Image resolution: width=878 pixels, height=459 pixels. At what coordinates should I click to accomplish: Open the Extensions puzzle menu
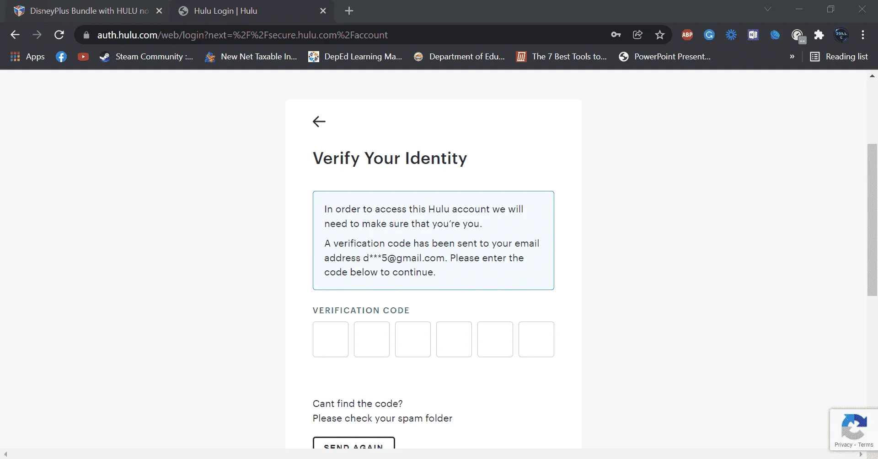click(819, 35)
